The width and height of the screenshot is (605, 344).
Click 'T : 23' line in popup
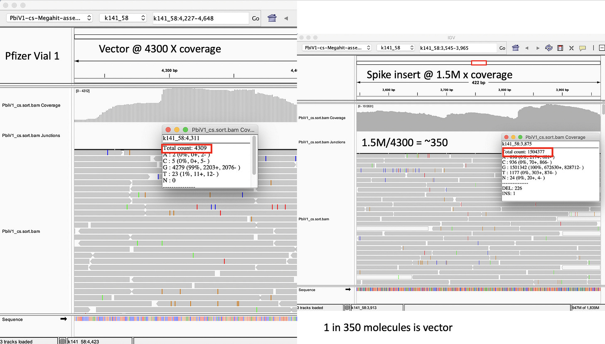coord(191,174)
